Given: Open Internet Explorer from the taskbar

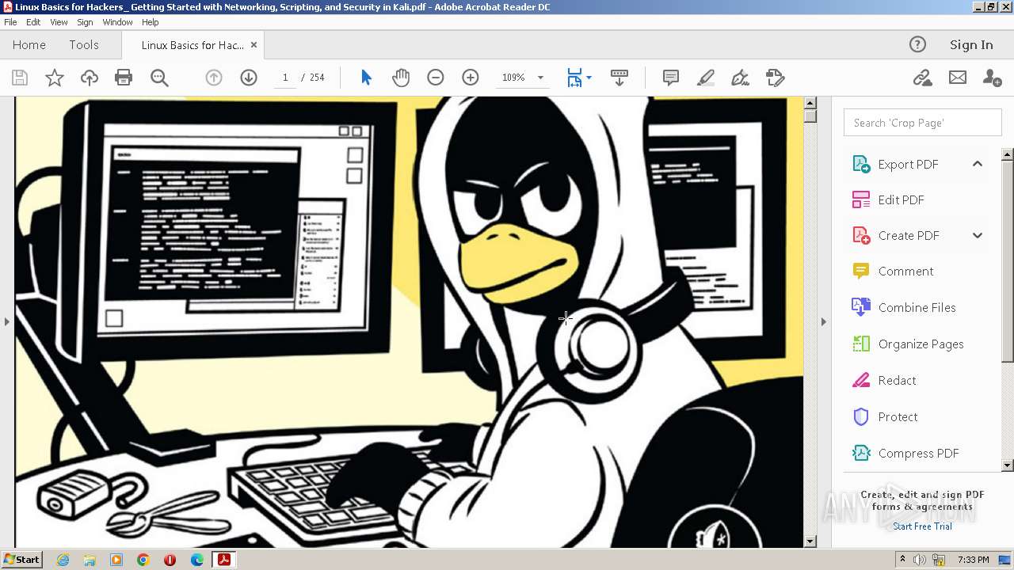Looking at the screenshot, I should [x=63, y=560].
